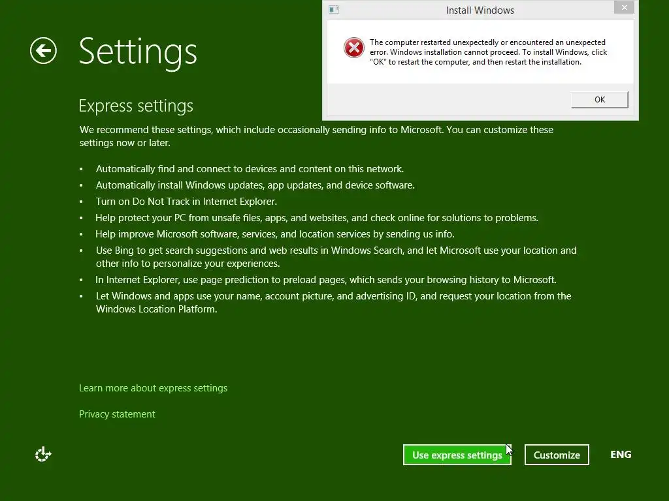Choose Use express settings
Viewport: 669px width, 501px height.
(x=457, y=455)
